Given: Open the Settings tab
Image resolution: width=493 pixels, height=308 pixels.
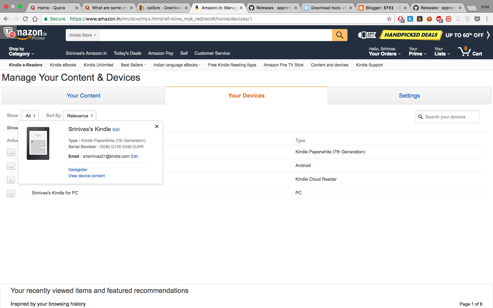Looking at the screenshot, I should [x=409, y=95].
